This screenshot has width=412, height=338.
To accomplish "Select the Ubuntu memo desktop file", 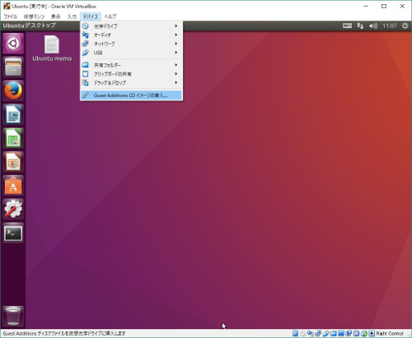I will click(x=52, y=49).
